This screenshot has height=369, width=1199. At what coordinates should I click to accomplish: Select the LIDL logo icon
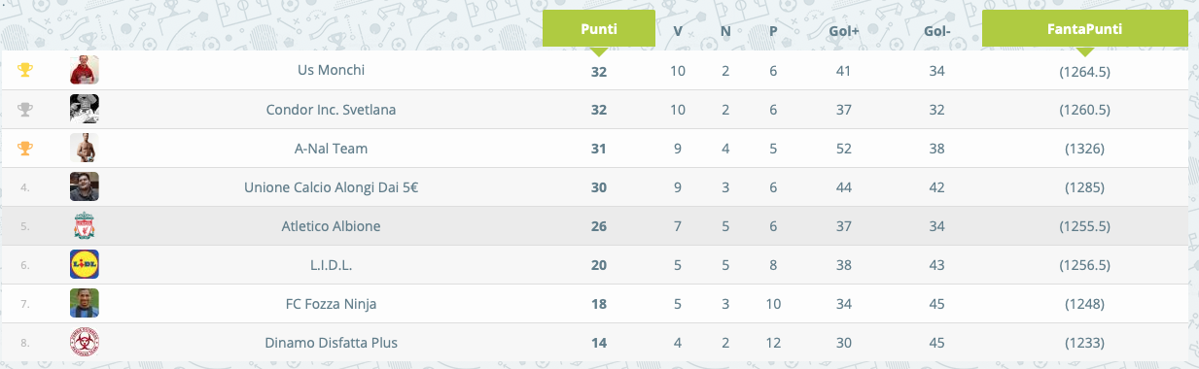point(85,264)
